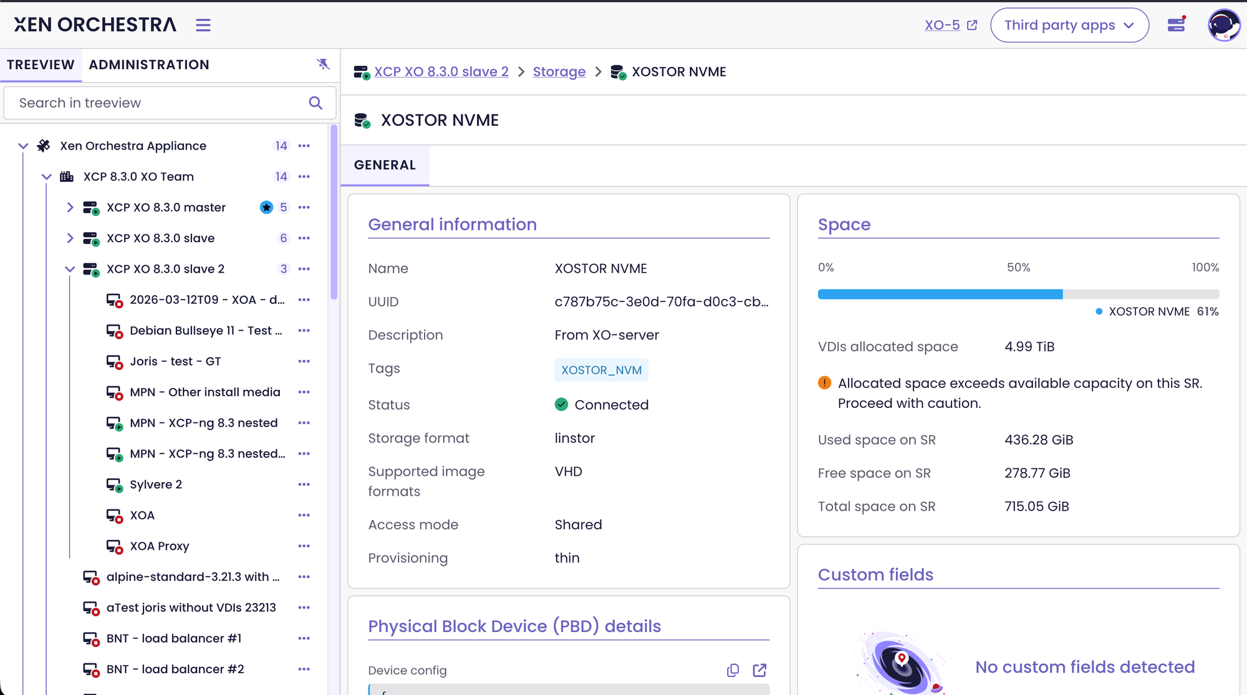Click the blue XOSTOR NVME legend dot
1247x695 pixels.
(x=1099, y=311)
